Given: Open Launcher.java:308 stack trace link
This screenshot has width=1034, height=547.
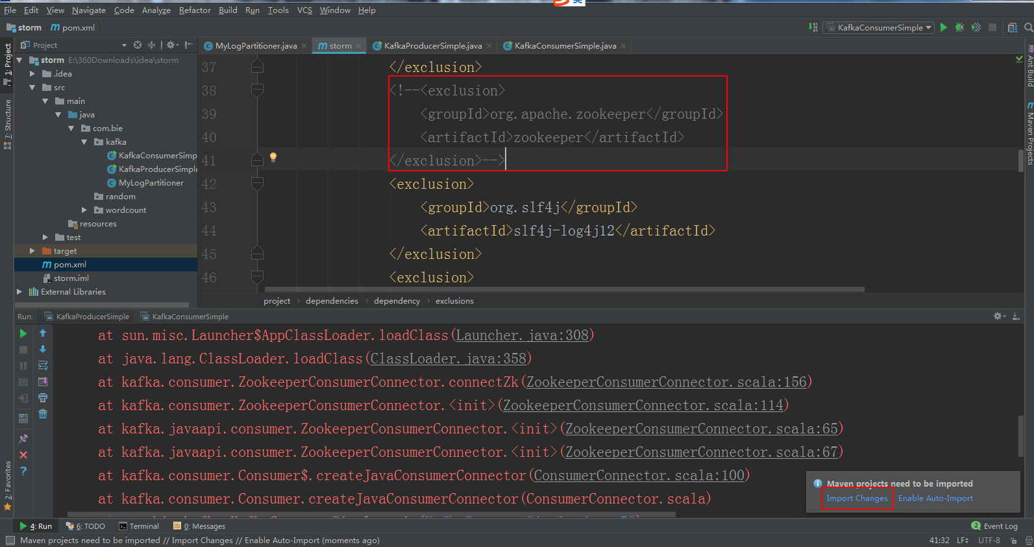Looking at the screenshot, I should [522, 335].
